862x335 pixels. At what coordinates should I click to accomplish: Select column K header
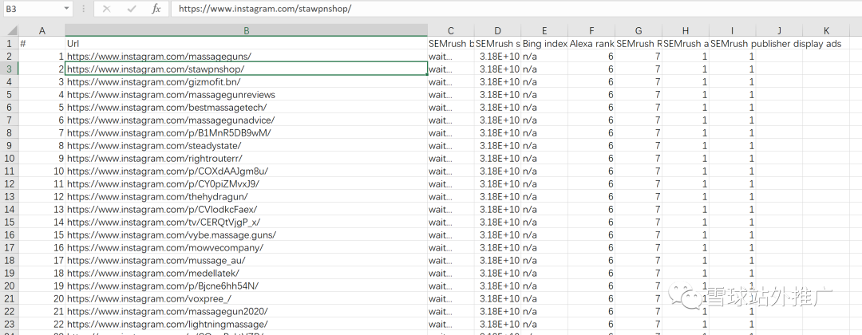826,30
